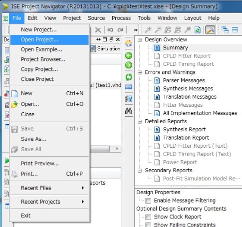Select Copy Project... menu entry

tap(49, 69)
